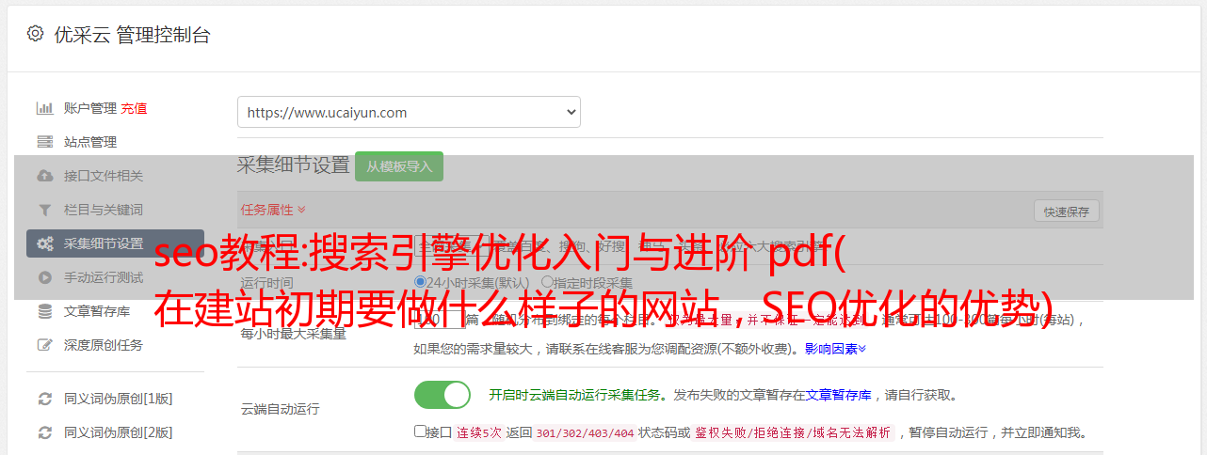Open 账户管理 bar chart icon
The width and height of the screenshot is (1207, 455).
(x=44, y=108)
